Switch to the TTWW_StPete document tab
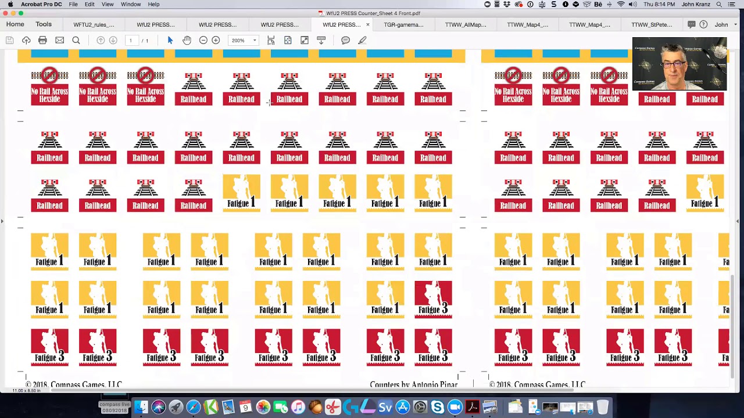 click(x=652, y=24)
